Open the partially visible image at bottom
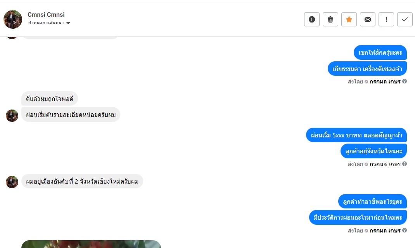 tap(91, 244)
